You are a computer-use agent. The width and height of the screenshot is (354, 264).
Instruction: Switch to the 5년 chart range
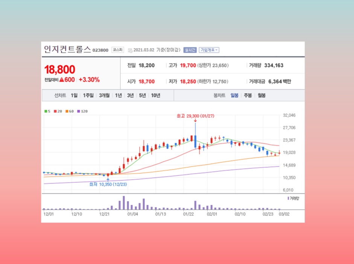pyautogui.click(x=142, y=96)
